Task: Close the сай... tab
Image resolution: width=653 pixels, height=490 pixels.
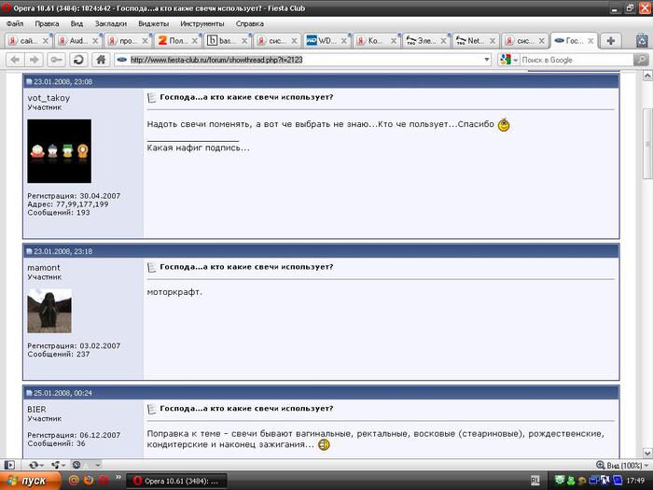Action: [x=46, y=41]
